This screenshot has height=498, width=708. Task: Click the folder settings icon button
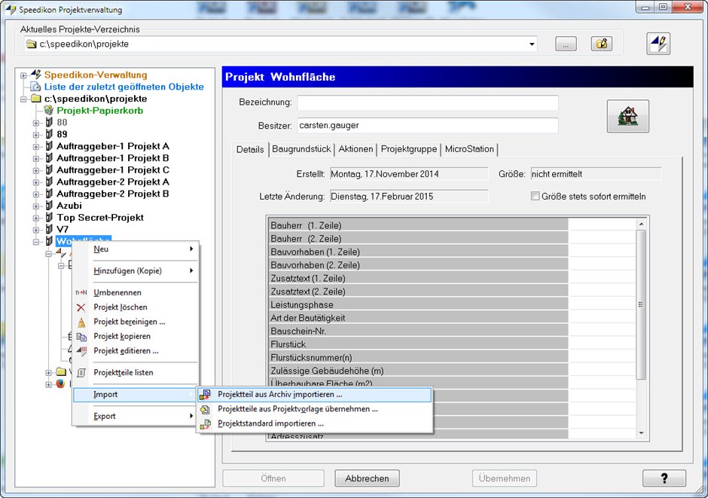tap(602, 44)
